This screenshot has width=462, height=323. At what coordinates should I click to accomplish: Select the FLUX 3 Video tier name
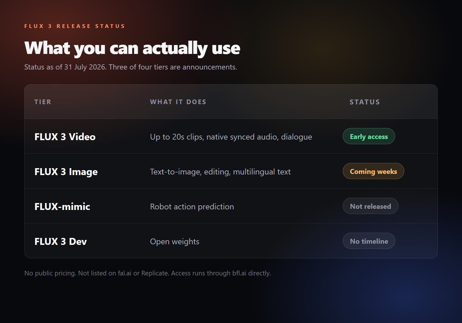point(65,137)
